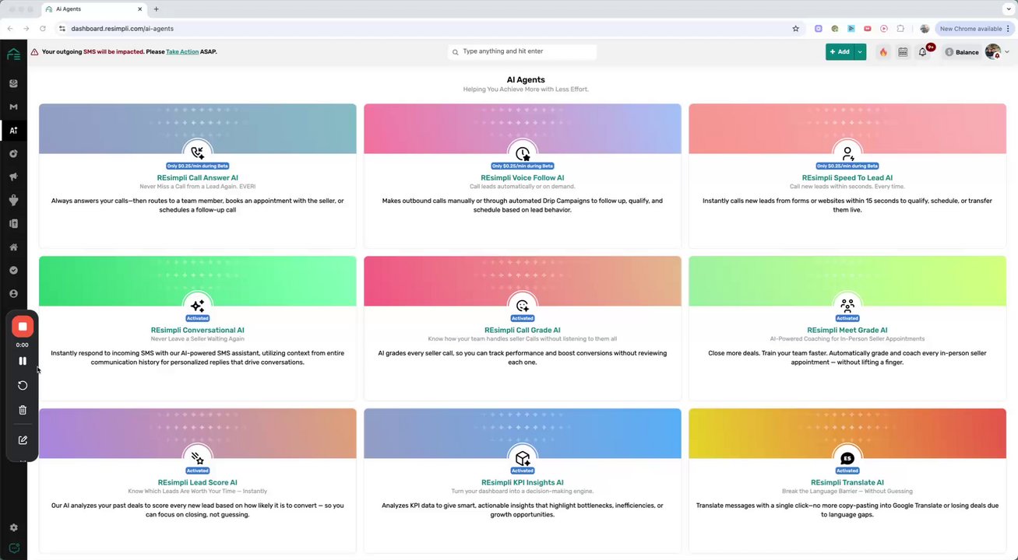The width and height of the screenshot is (1018, 560).
Task: Open the person contacts icon in sidebar
Action: pos(13,294)
